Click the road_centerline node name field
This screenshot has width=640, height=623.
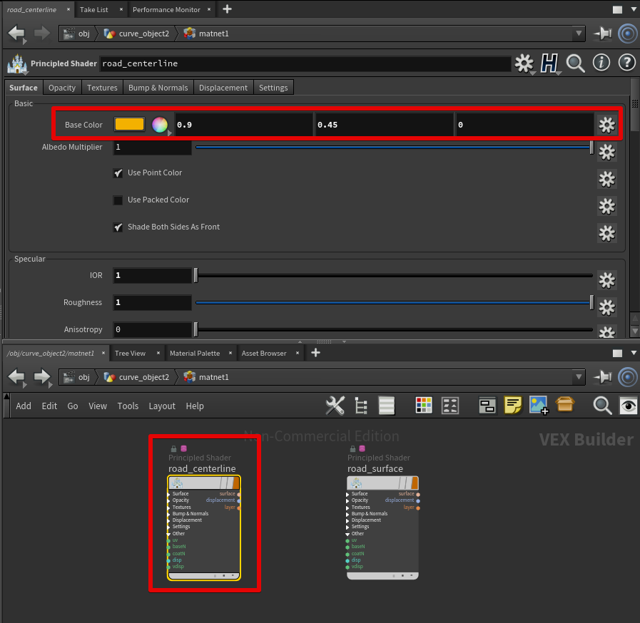pyautogui.click(x=305, y=63)
